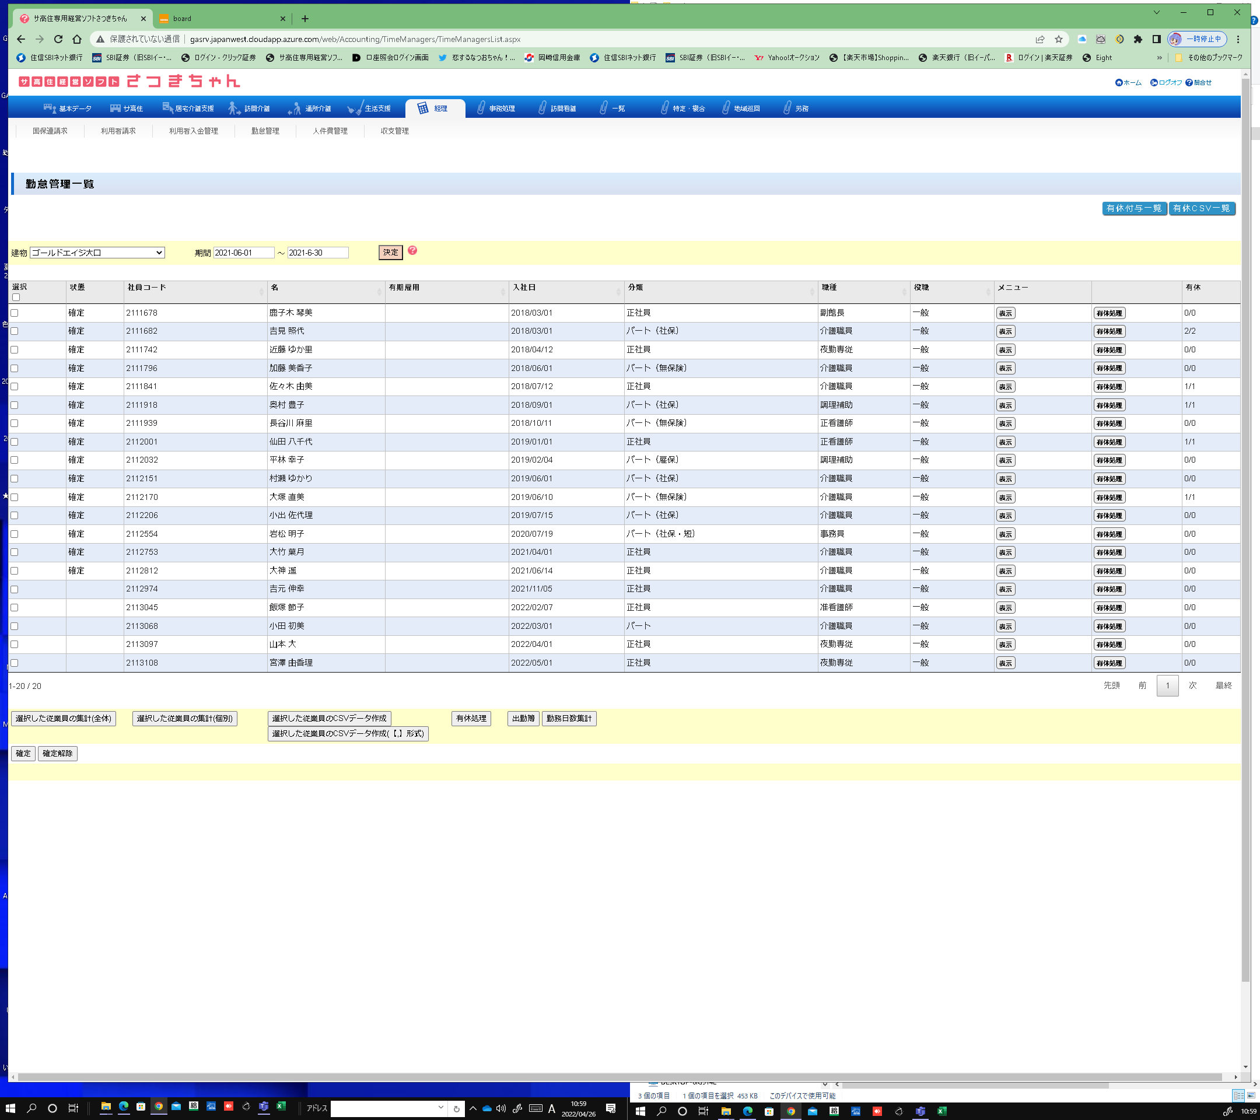This screenshot has width=1260, height=1120.
Task: Click the red help question mark icon
Action: click(412, 250)
